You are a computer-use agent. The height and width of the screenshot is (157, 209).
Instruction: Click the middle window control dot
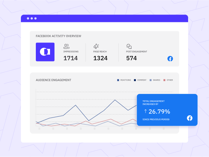tap(32, 18)
